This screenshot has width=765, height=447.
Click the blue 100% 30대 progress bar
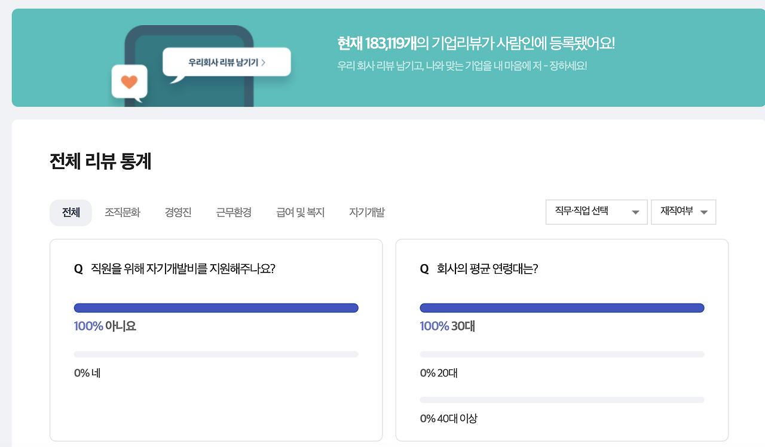[562, 308]
